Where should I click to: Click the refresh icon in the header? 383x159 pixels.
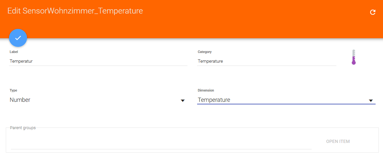[373, 12]
